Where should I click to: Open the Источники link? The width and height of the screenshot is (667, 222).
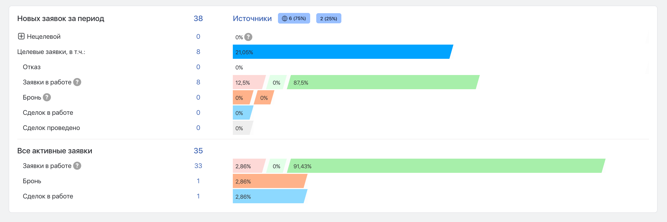pyautogui.click(x=252, y=18)
